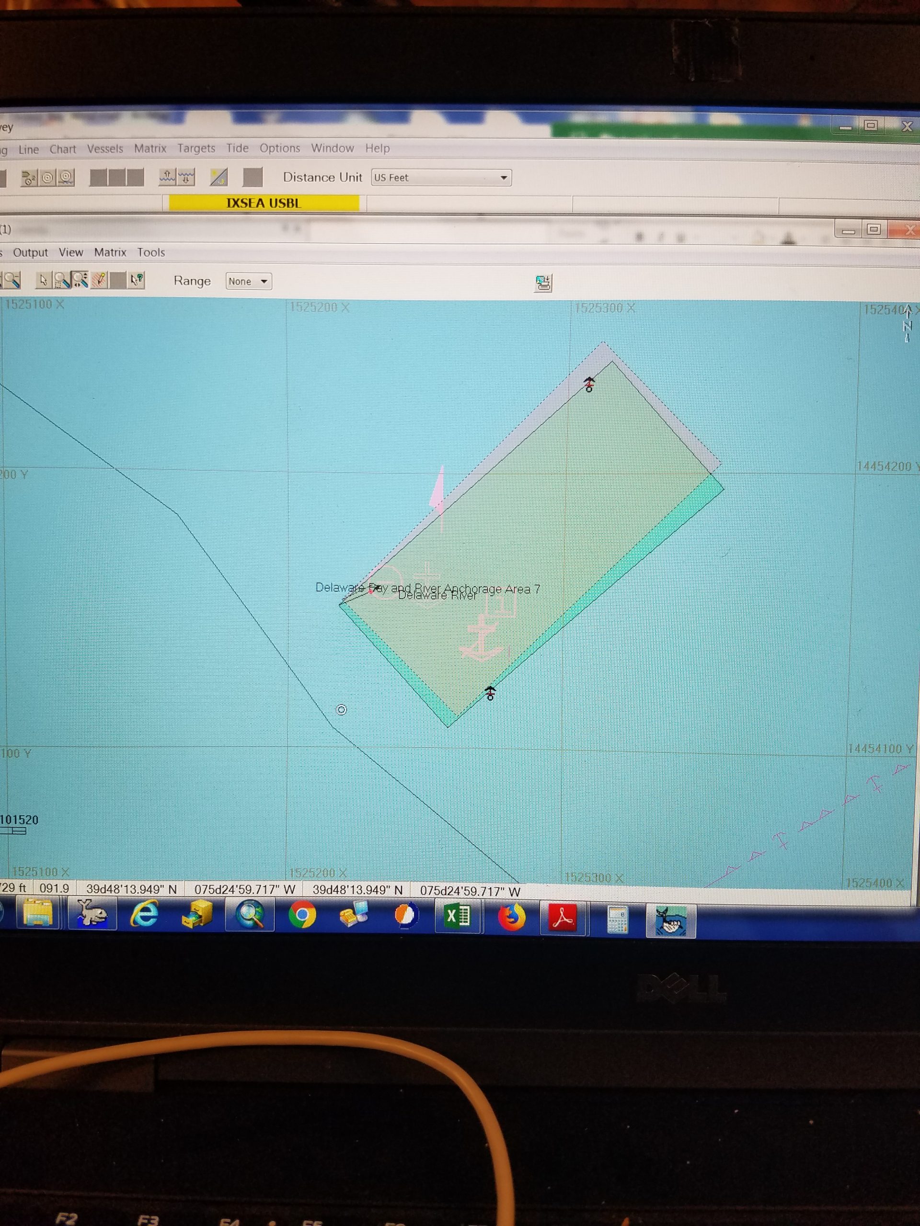Click the magnifier globe taskbar icon
The image size is (920, 1226).
(250, 915)
